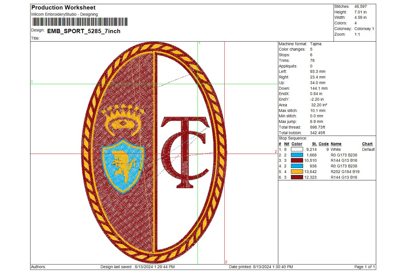Screen dimensions: 408x271
Task: Click the 'Color' column header
Action: (297, 144)
